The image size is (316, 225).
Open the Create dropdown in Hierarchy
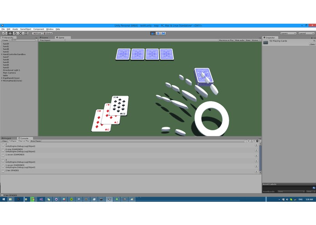pyautogui.click(x=5, y=40)
